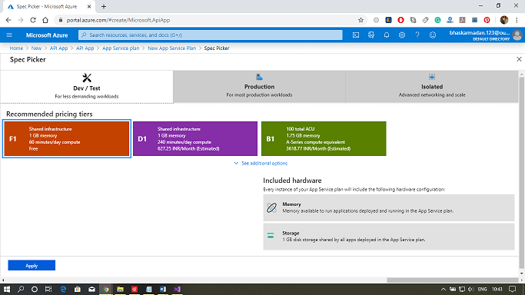Open the volume control in the tray
Viewport: 525px width, 295px height.
tap(471, 290)
